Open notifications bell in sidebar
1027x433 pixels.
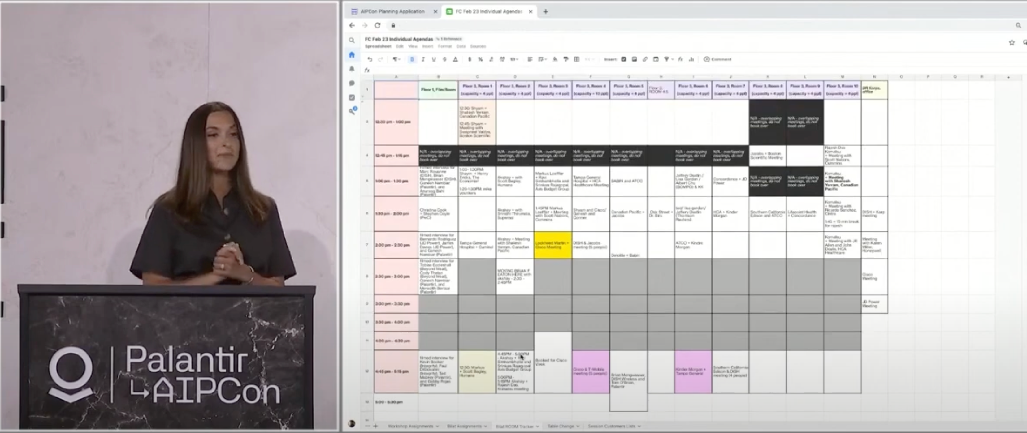(x=352, y=69)
